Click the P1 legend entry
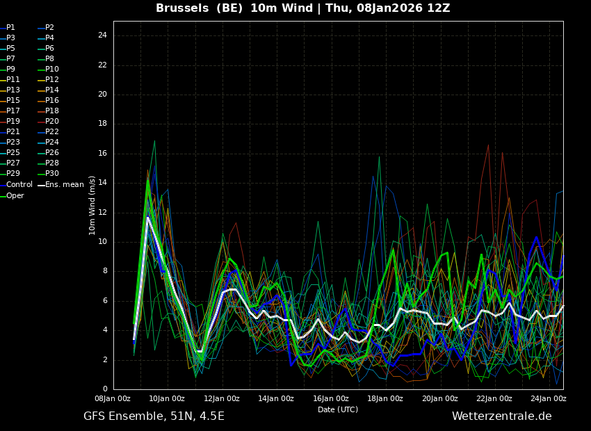 [x=10, y=28]
